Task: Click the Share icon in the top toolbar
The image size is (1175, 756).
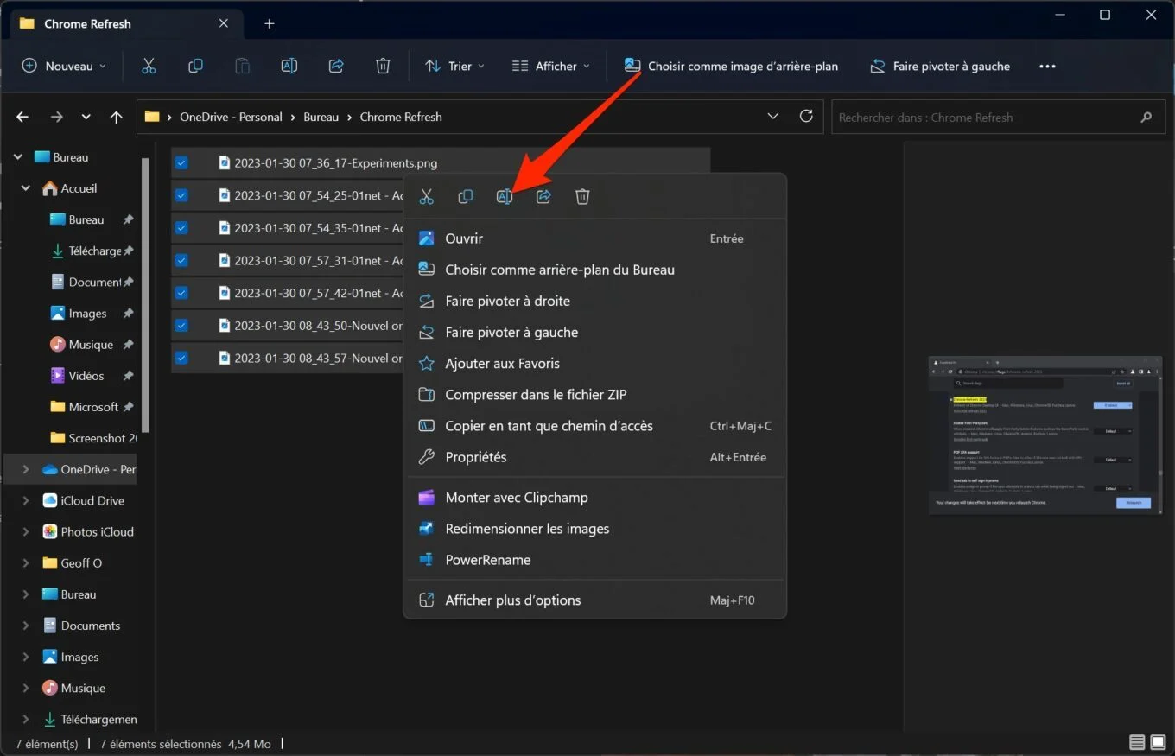Action: pyautogui.click(x=337, y=66)
